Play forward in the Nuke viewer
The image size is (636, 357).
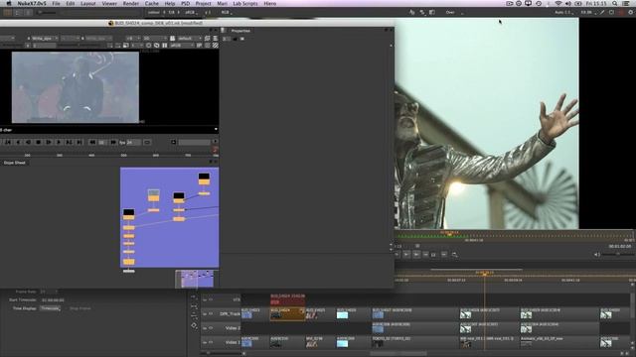[x=59, y=142]
